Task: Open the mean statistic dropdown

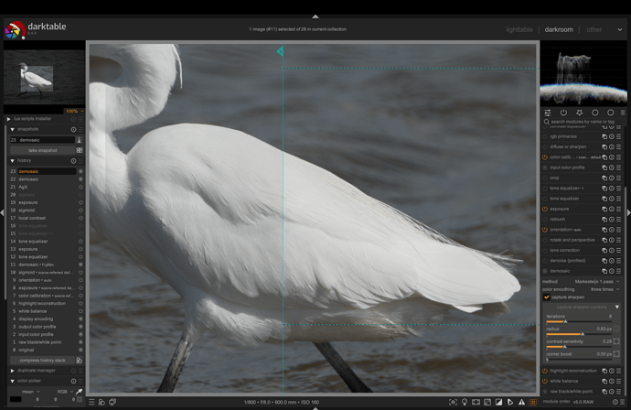Action: [30, 392]
